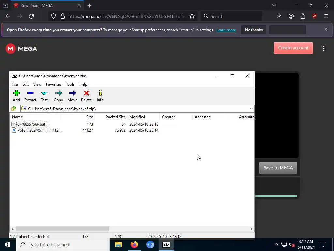Open MEGA three-dot options menu
Viewport: 334px width, 251px height.
(x=324, y=49)
